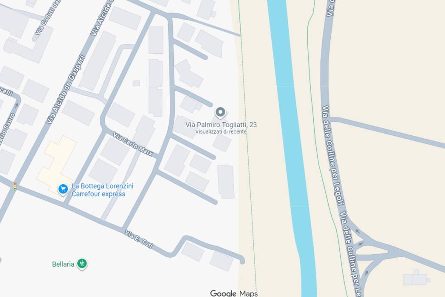
Task: Click the Google Maps logo
Action: (x=234, y=294)
